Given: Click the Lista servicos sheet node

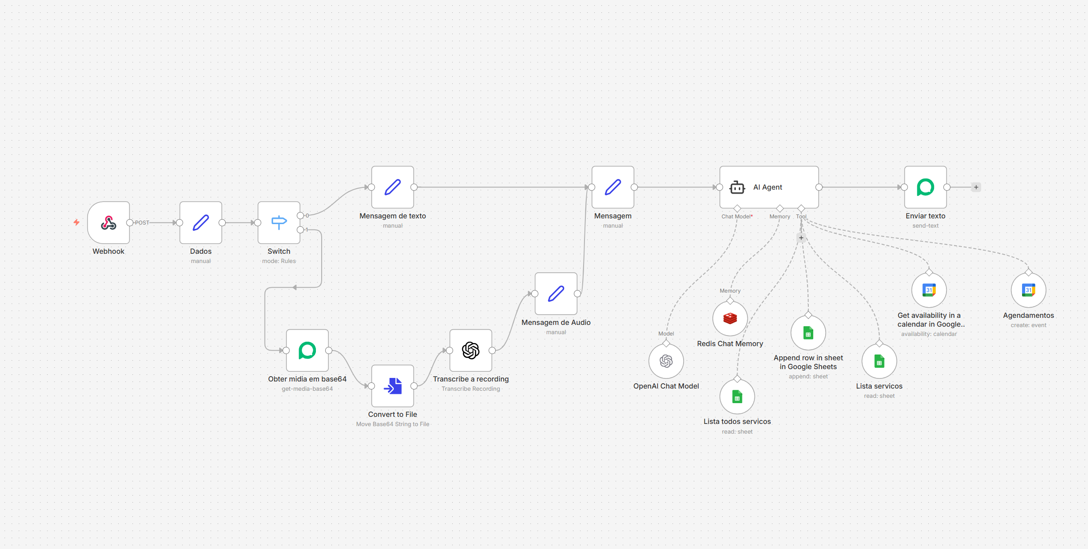Looking at the screenshot, I should click(879, 361).
